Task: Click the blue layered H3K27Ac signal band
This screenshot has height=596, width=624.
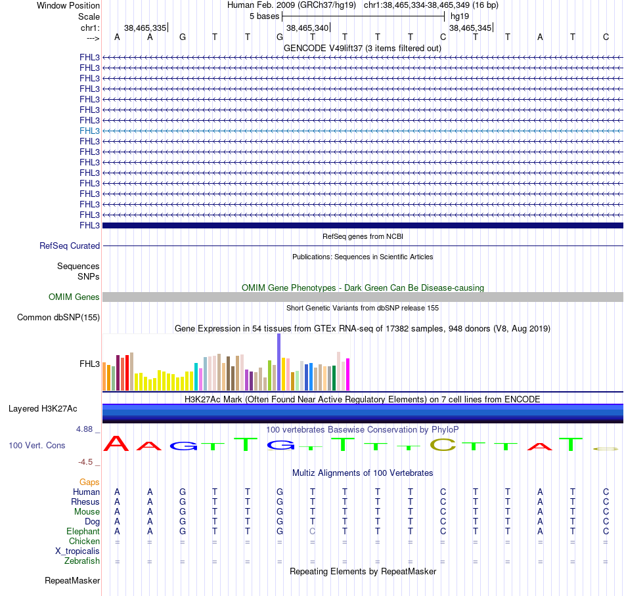Action: [x=363, y=414]
